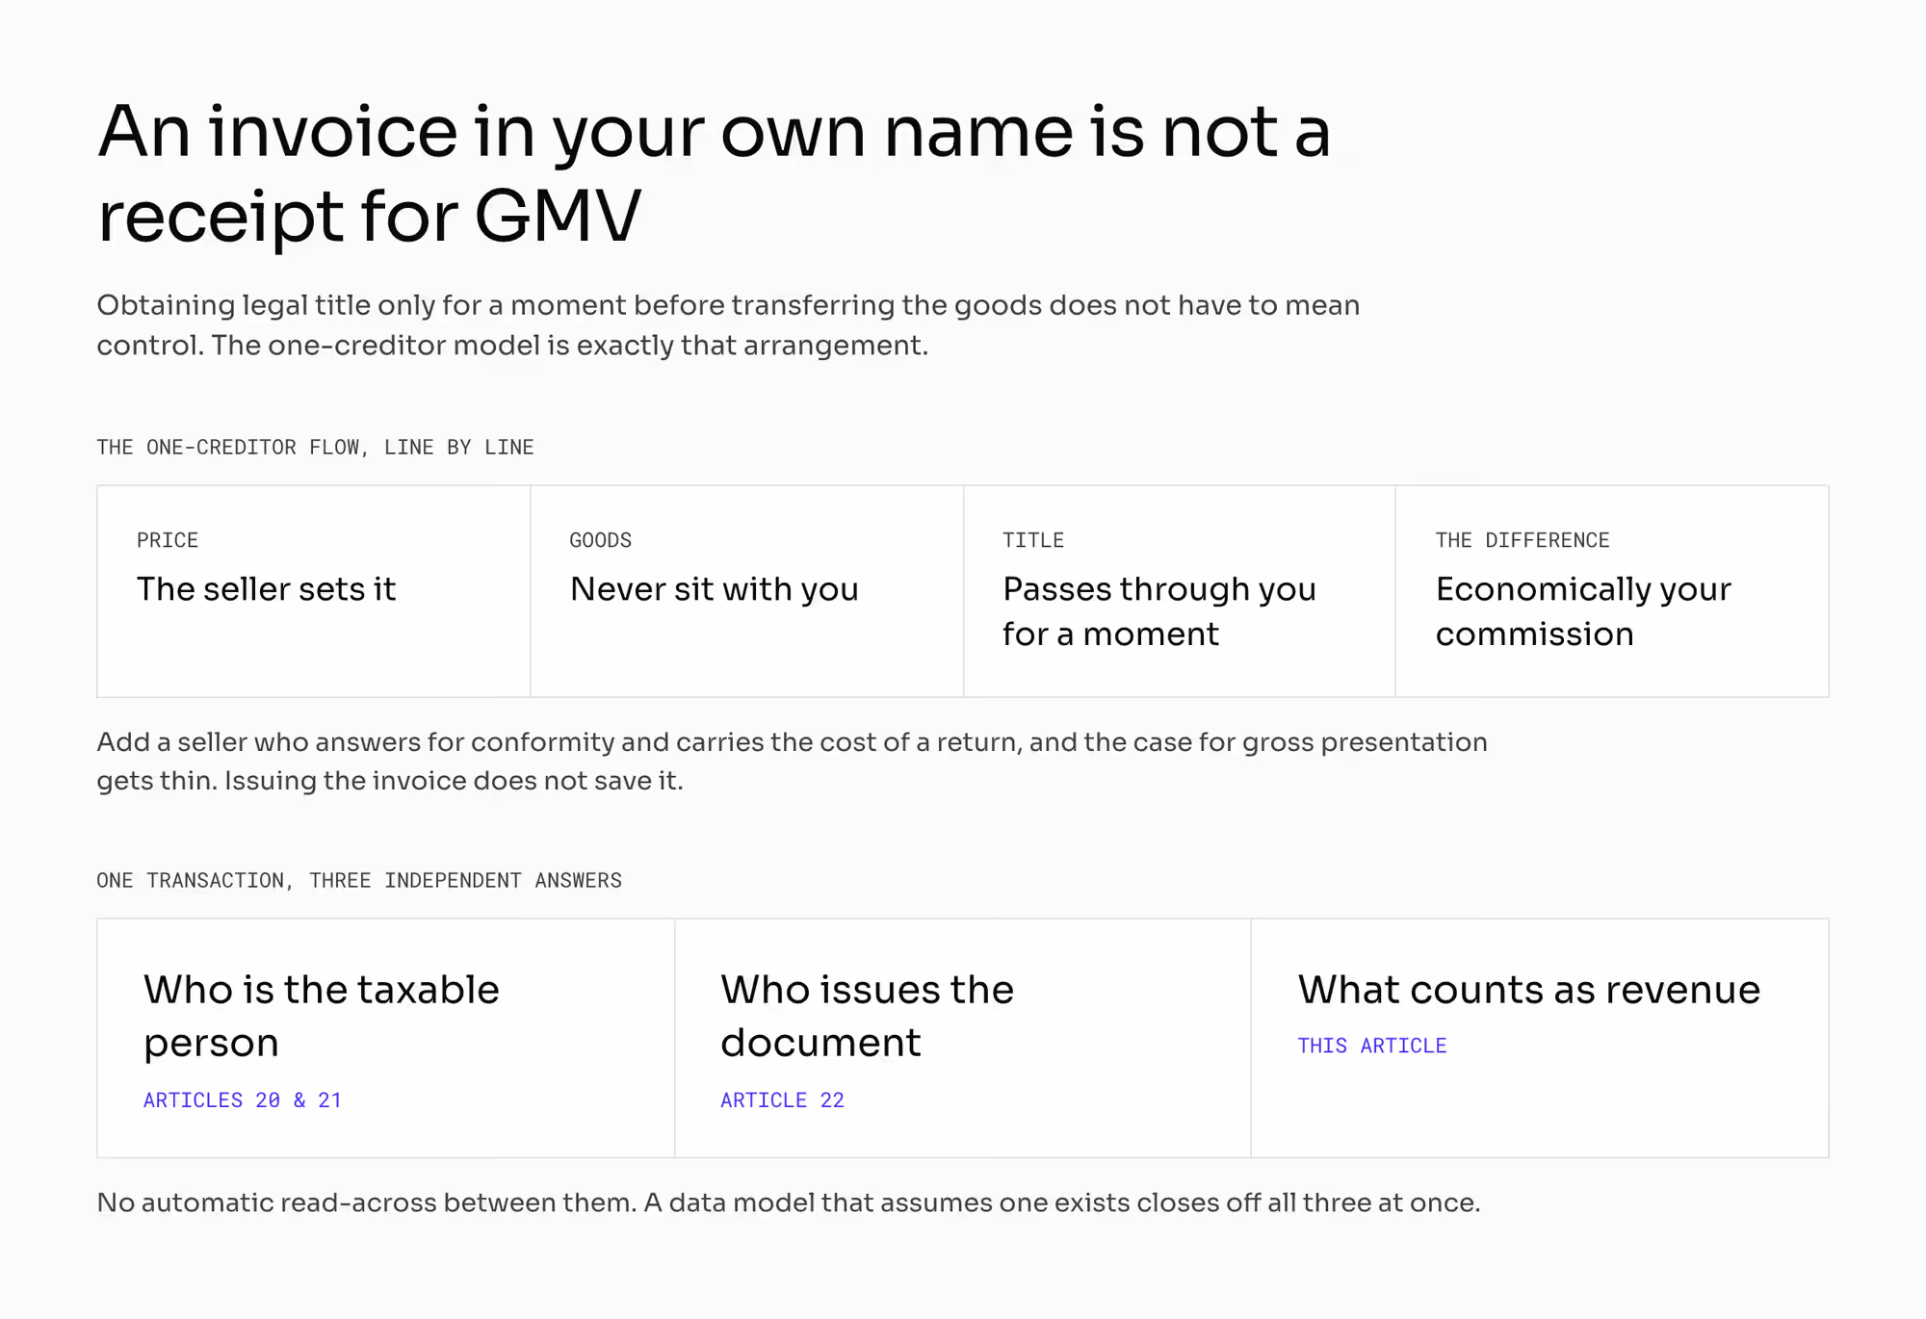Viewport: 1926px width, 1319px height.
Task: Select the GOODS card
Action: (x=747, y=591)
